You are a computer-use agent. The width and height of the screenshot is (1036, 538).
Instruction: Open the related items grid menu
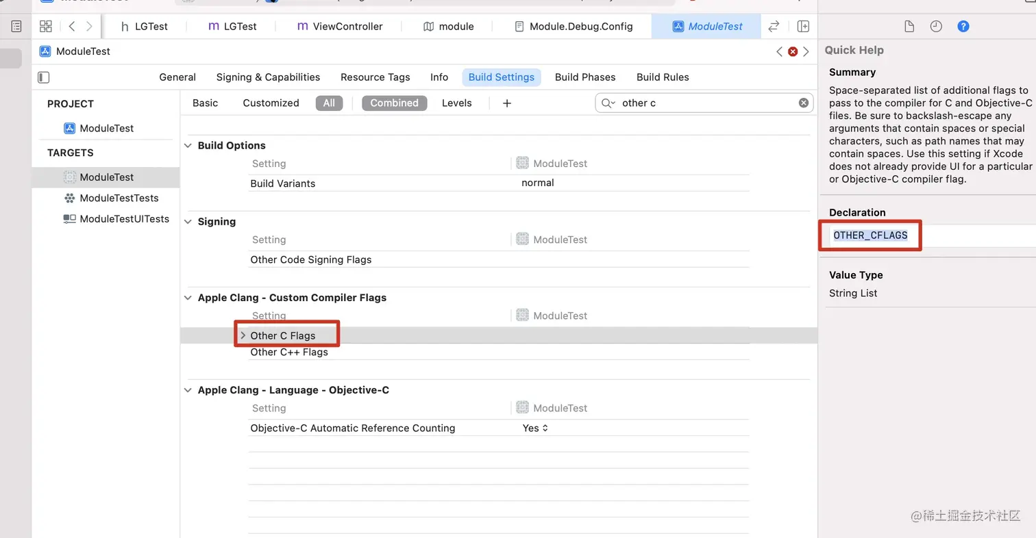click(46, 27)
